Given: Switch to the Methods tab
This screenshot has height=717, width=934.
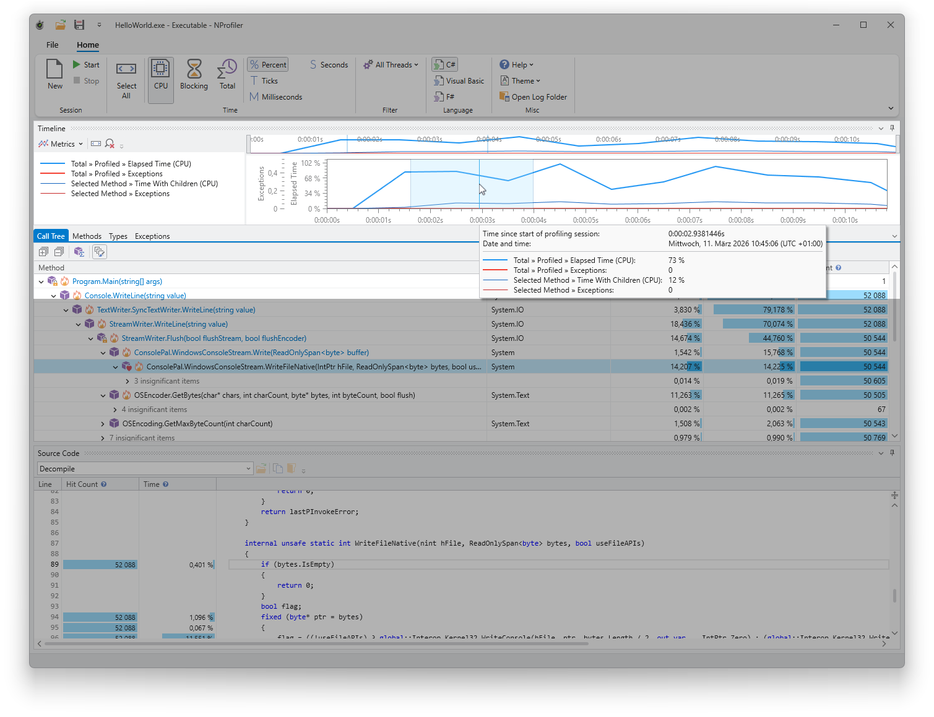Looking at the screenshot, I should pos(87,236).
